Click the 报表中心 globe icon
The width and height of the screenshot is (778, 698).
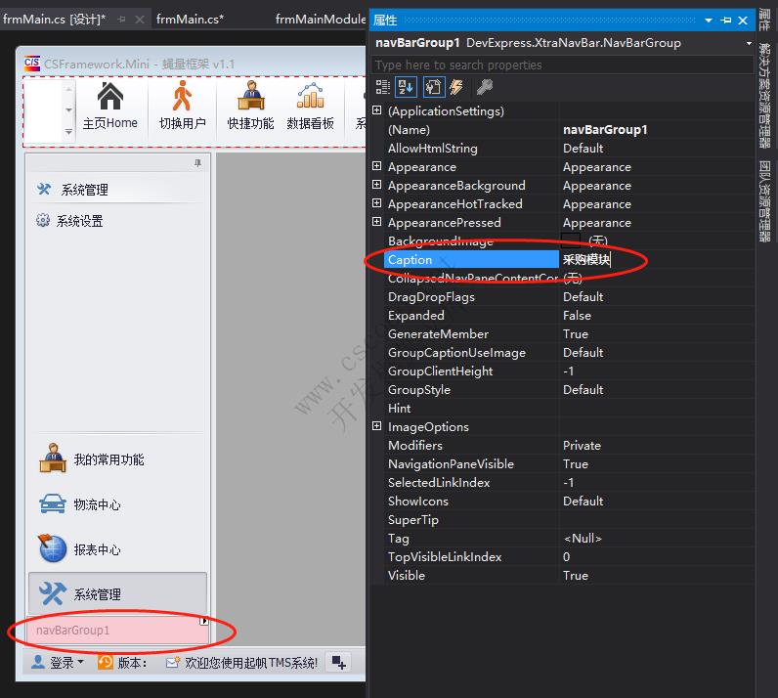pos(52,548)
